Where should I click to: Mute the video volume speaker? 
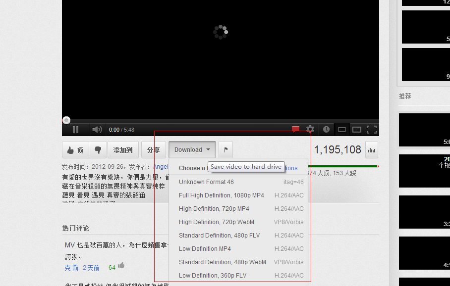(x=97, y=130)
